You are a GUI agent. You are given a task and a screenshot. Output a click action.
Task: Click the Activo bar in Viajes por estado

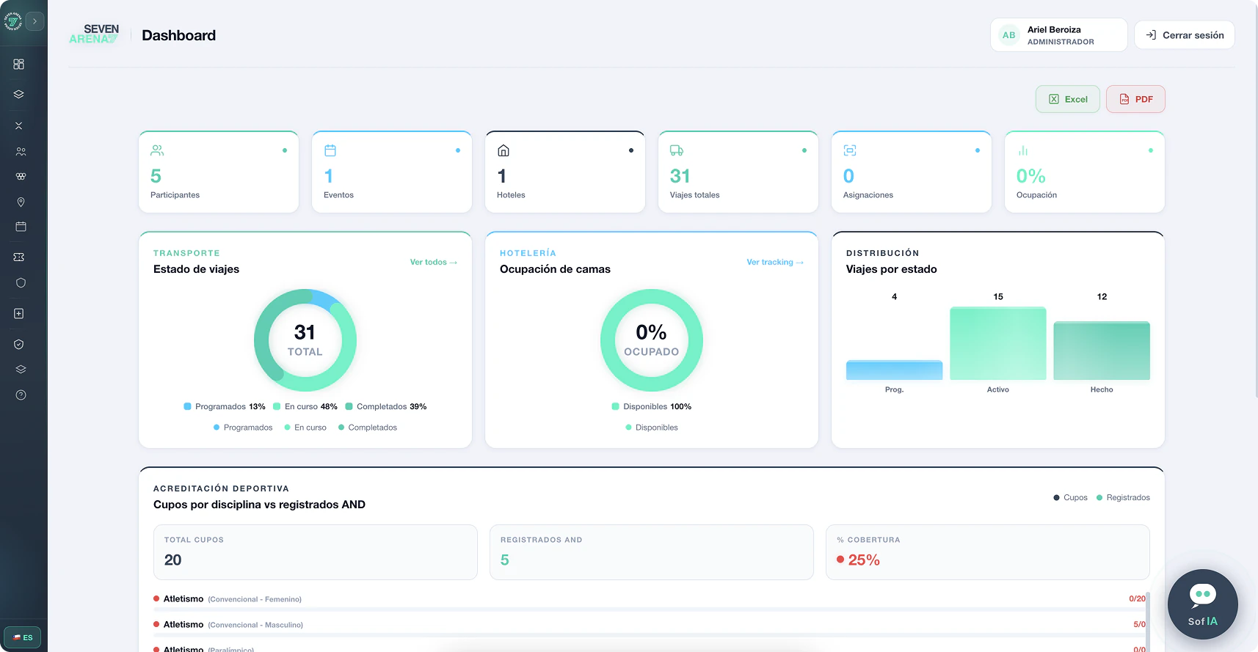998,343
